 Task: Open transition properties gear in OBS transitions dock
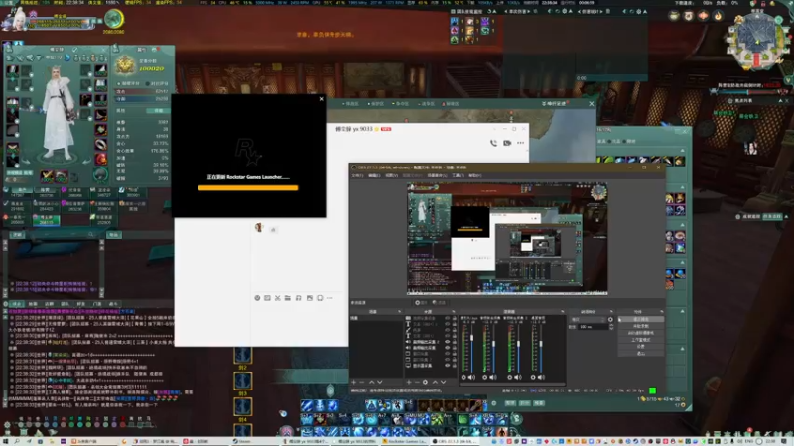610,319
